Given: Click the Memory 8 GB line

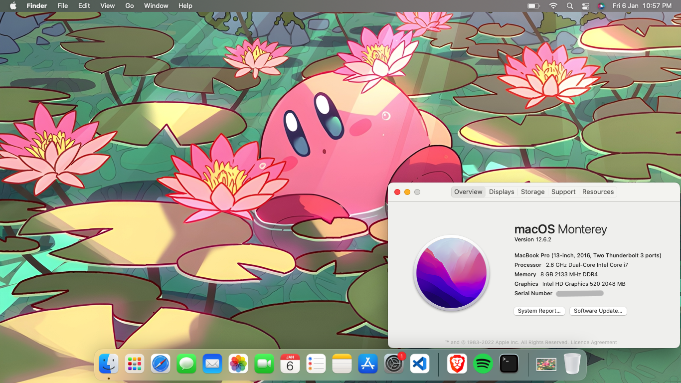Looking at the screenshot, I should click(x=556, y=274).
